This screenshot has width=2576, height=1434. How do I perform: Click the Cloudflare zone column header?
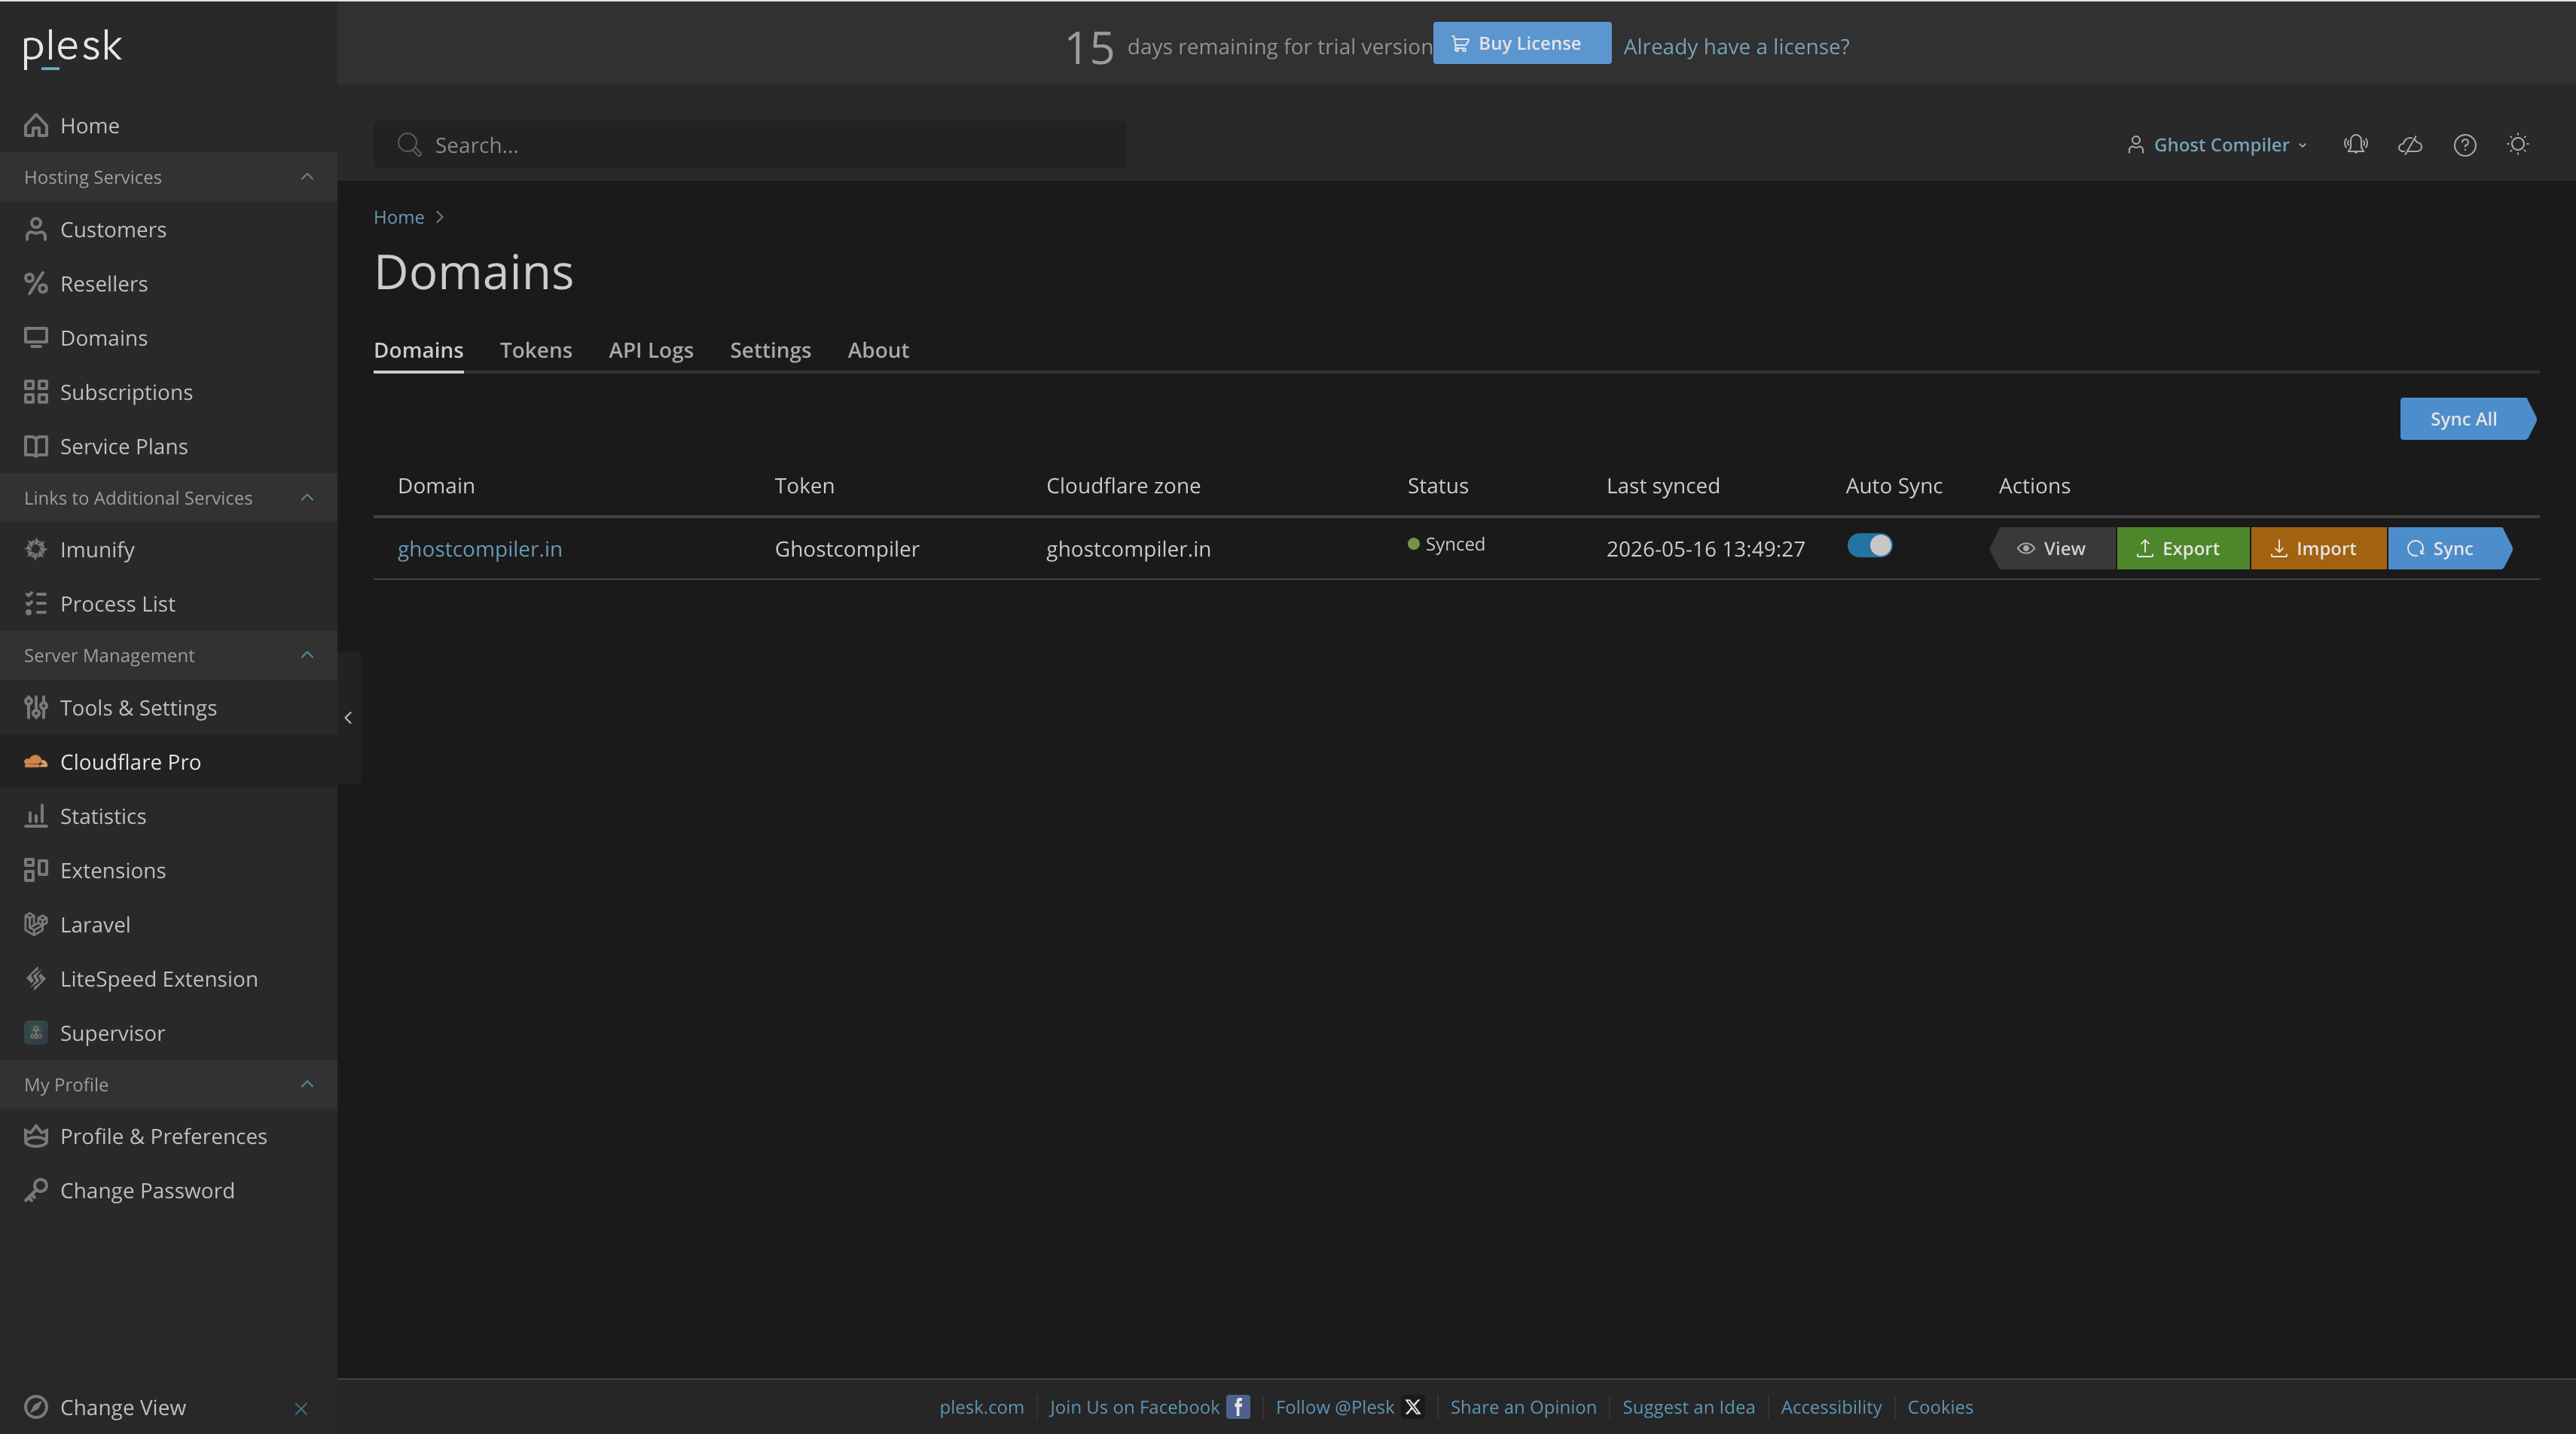(x=1123, y=486)
